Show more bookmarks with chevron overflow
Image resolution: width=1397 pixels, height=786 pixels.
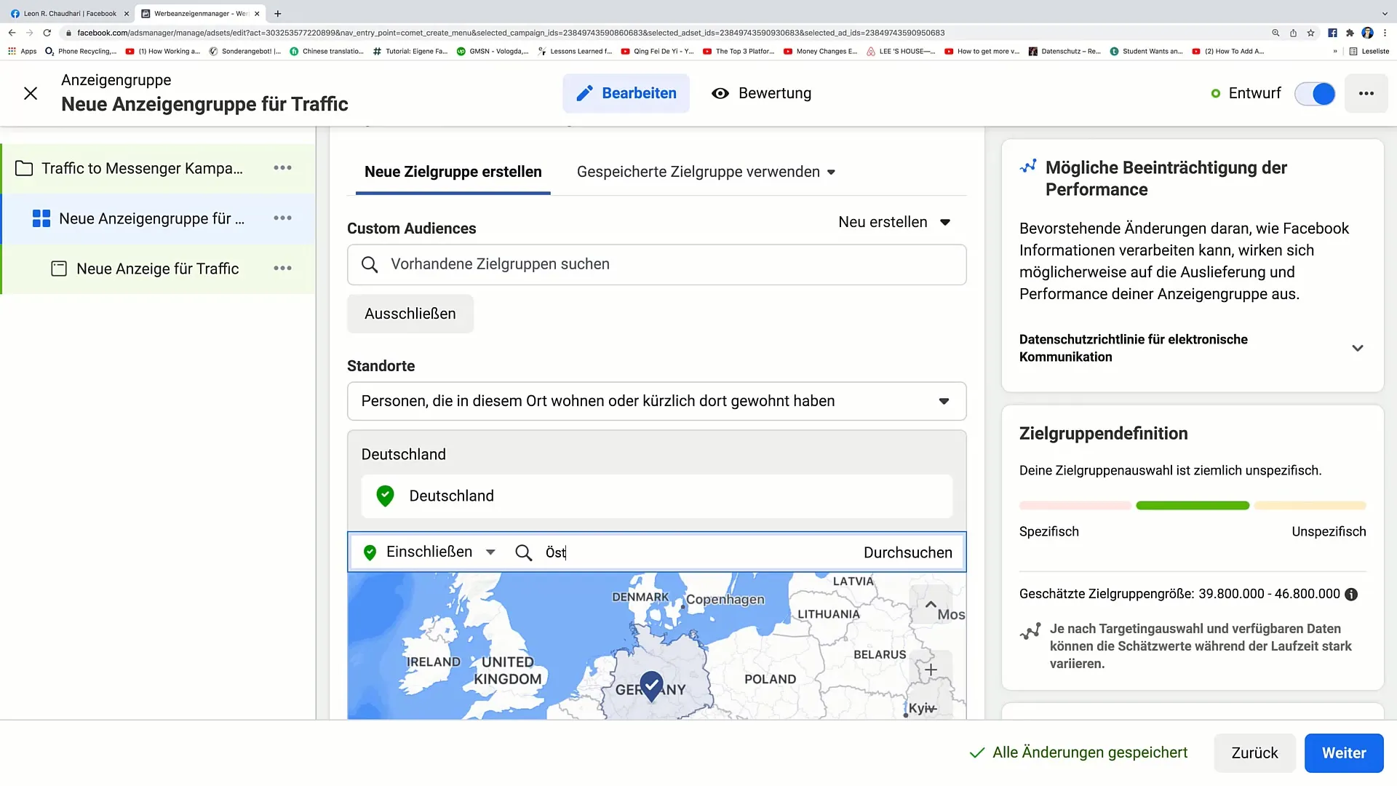(x=1334, y=51)
